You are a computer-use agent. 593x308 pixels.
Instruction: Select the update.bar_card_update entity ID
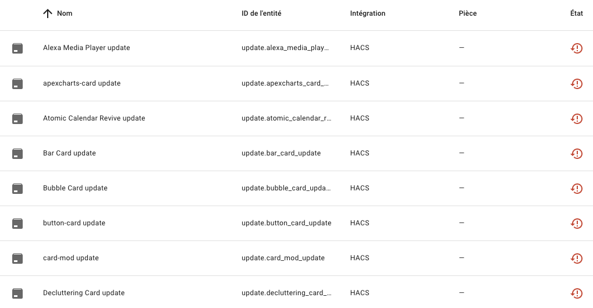point(281,153)
